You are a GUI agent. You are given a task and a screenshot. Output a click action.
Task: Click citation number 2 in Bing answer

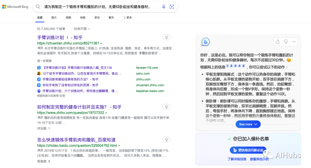[231, 66]
